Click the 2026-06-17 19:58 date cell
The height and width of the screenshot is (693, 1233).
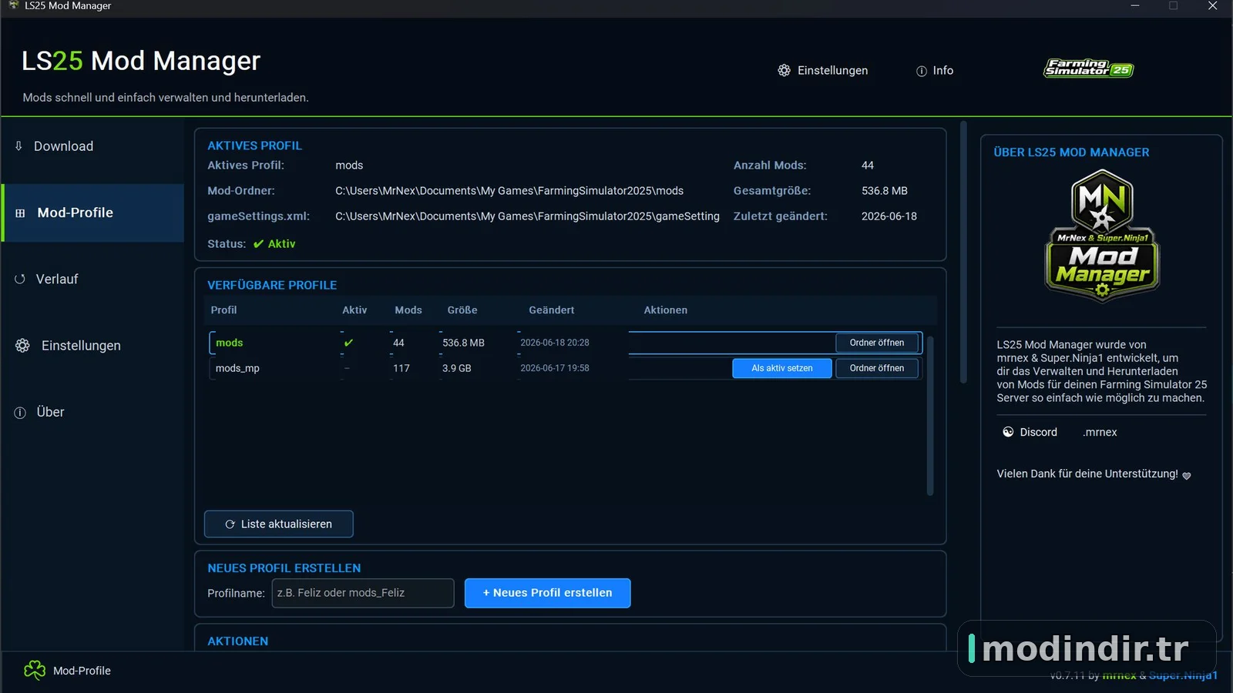(x=555, y=368)
